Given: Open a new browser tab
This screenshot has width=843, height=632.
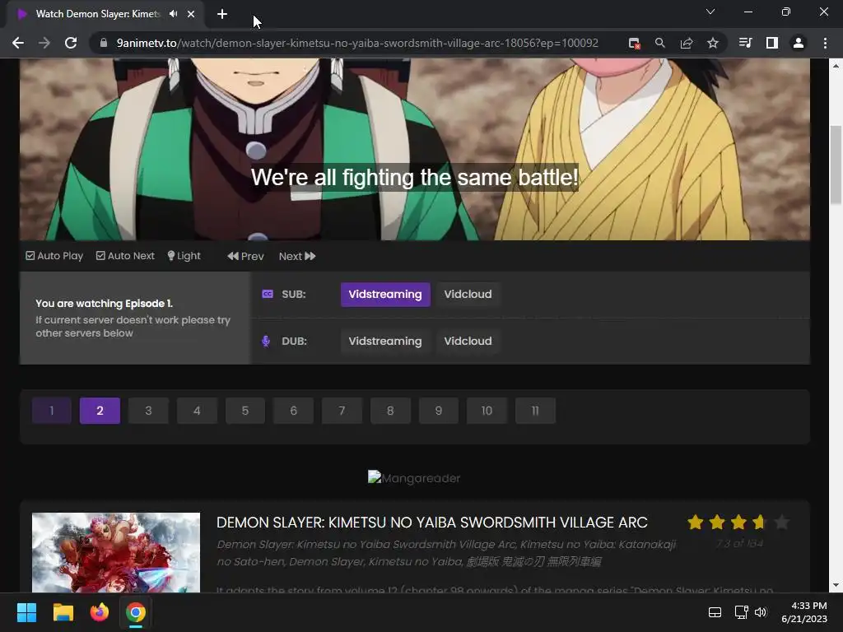Looking at the screenshot, I should pyautogui.click(x=222, y=14).
